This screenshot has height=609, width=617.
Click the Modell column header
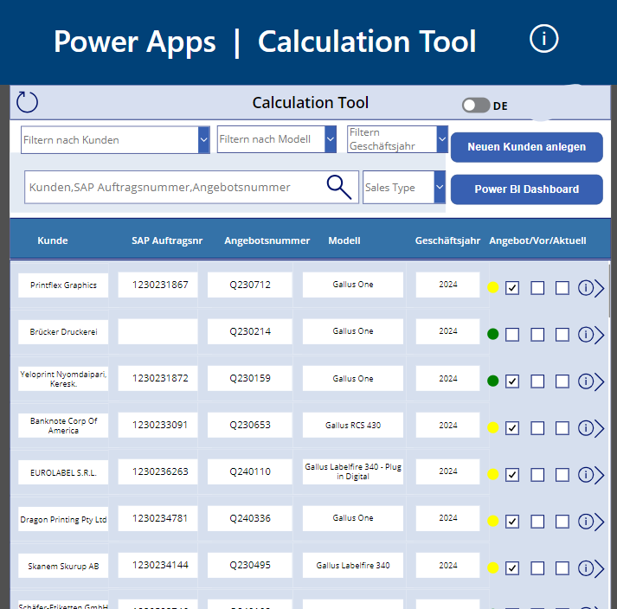344,240
